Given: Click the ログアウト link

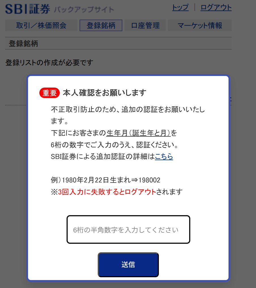Looking at the screenshot, I should point(216,8).
